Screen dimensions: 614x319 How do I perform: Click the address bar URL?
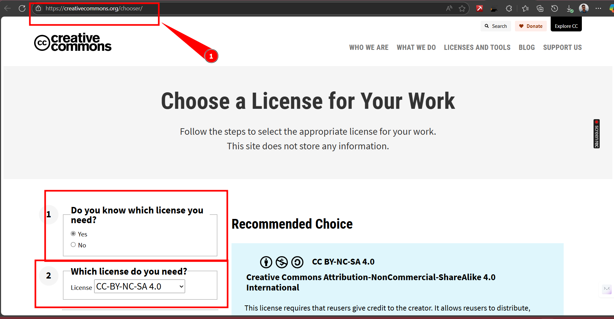click(x=94, y=8)
